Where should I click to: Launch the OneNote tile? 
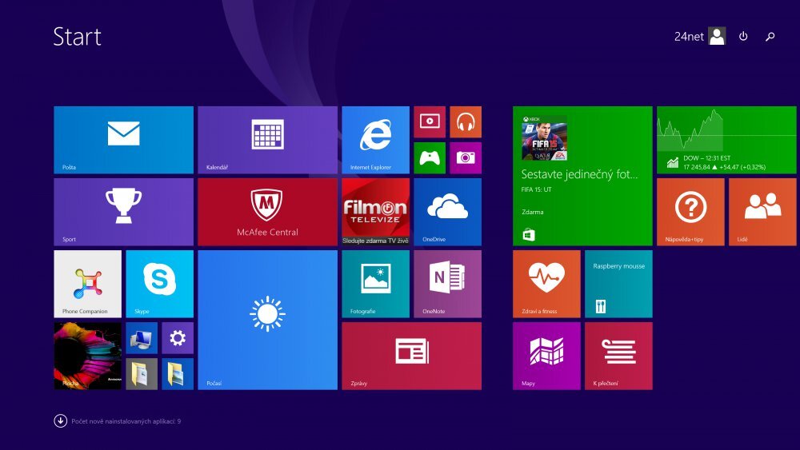(447, 284)
